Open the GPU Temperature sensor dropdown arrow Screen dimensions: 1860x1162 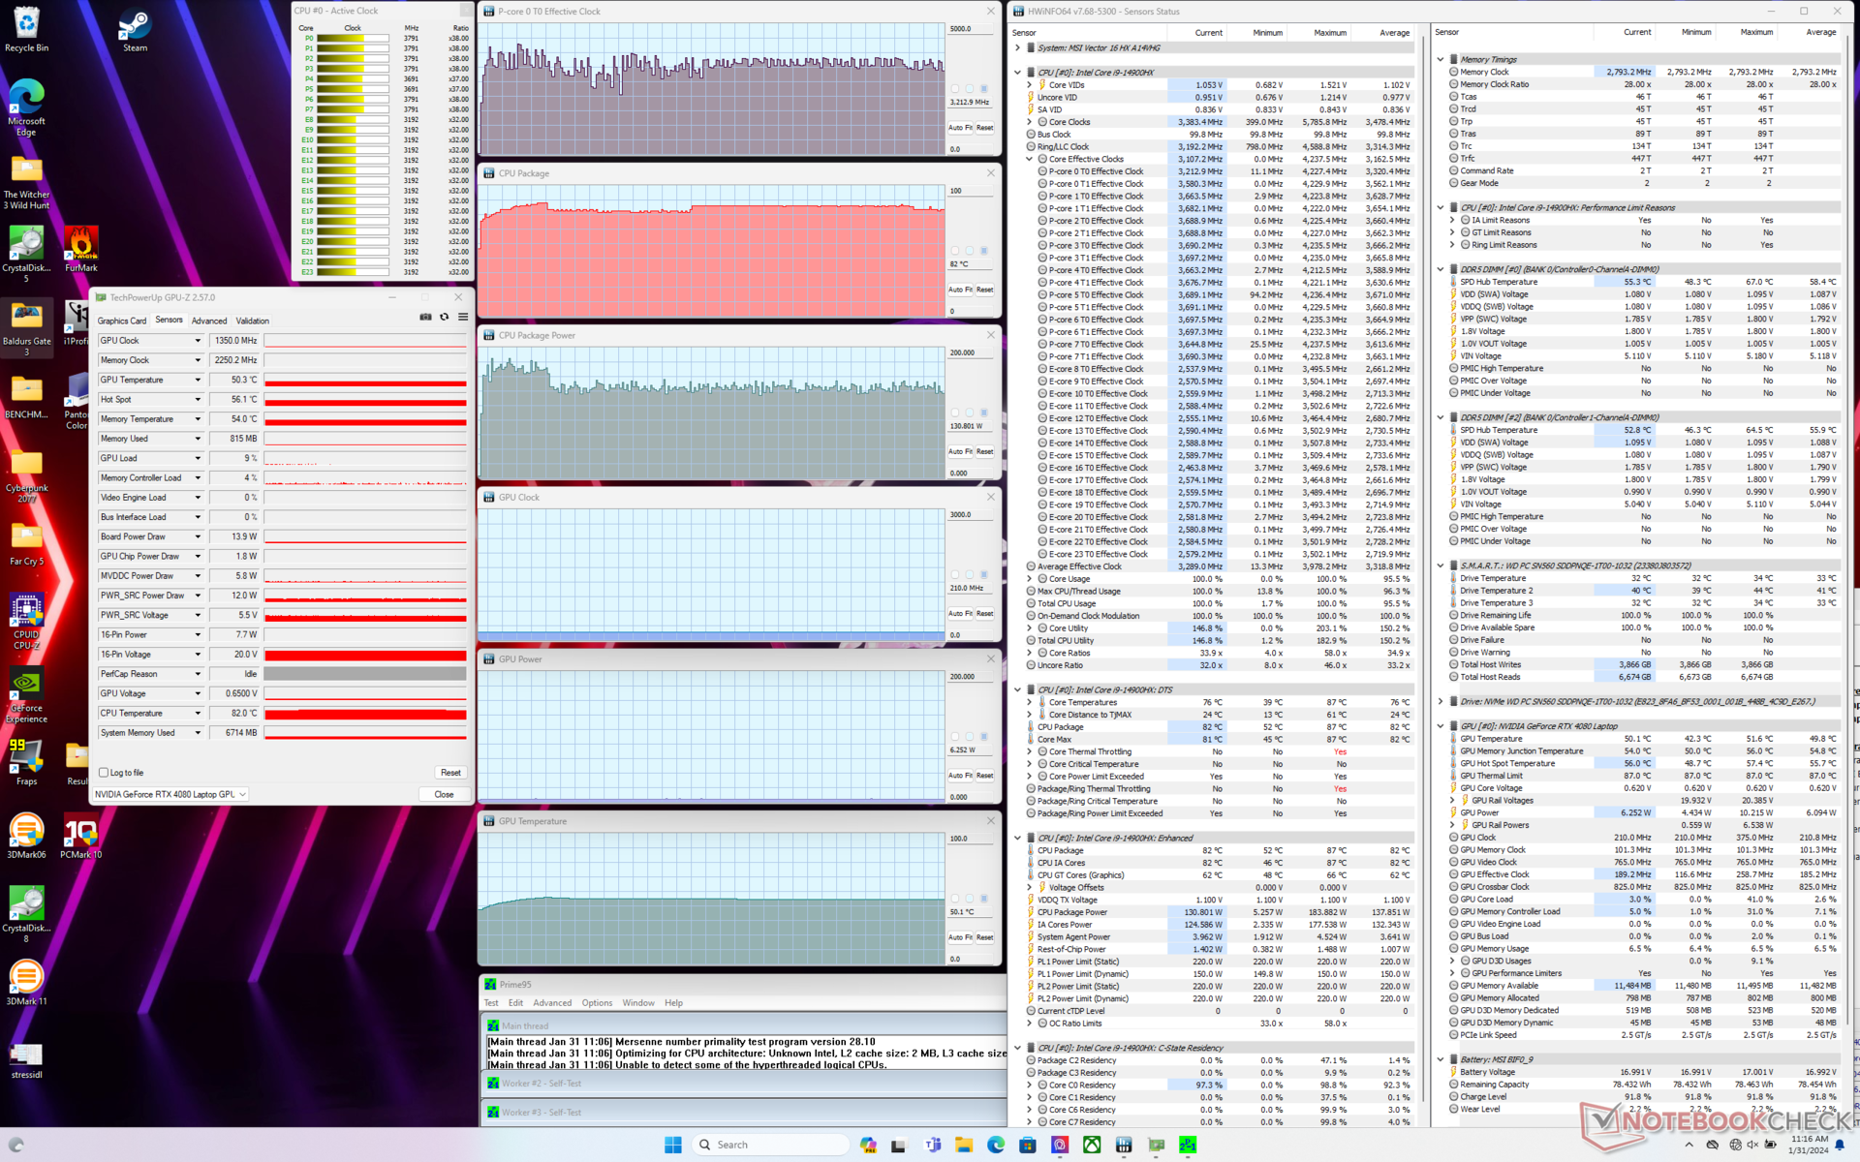[198, 380]
